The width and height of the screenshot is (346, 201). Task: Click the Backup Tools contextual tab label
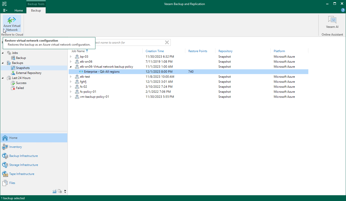coord(36,4)
